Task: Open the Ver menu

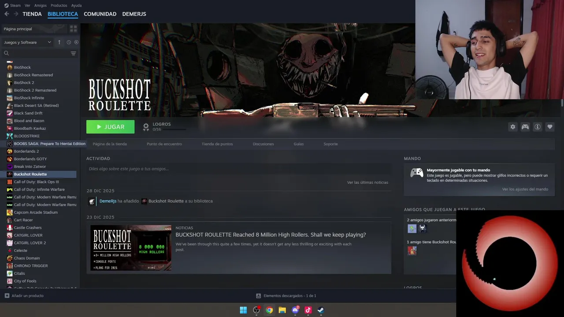Action: [x=27, y=5]
